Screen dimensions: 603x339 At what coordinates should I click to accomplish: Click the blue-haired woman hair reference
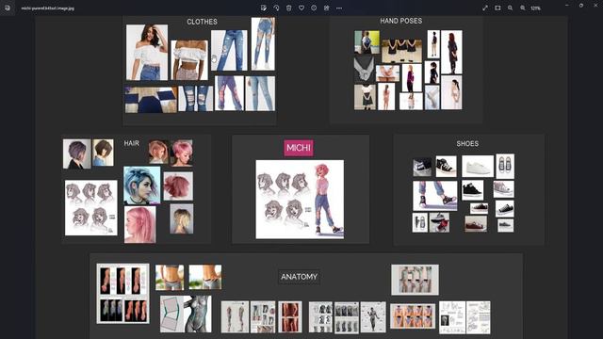pyautogui.click(x=142, y=185)
